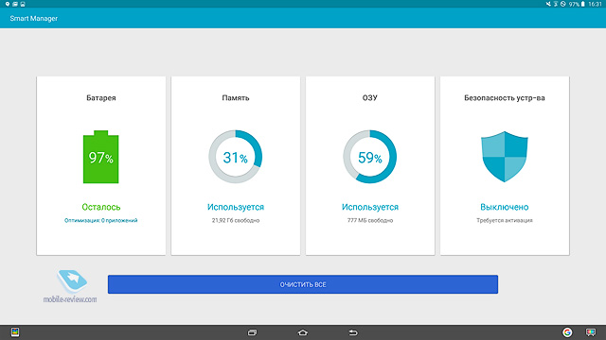Open Безопасность устр-ва card
The image size is (606, 340).
pos(505,166)
